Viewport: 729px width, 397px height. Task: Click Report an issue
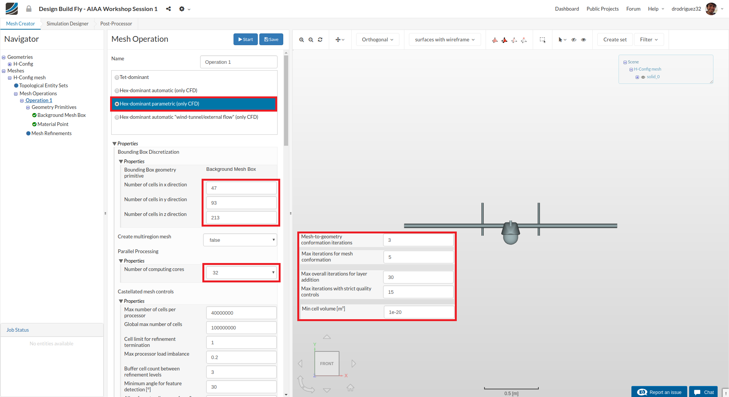(659, 392)
